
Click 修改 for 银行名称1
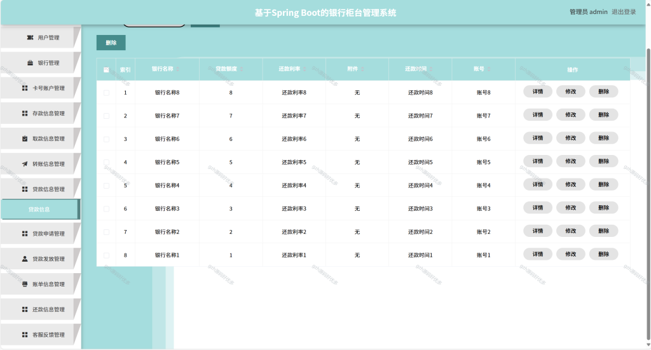(570, 254)
